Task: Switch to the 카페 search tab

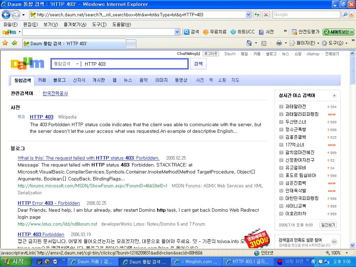Action: click(x=42, y=80)
